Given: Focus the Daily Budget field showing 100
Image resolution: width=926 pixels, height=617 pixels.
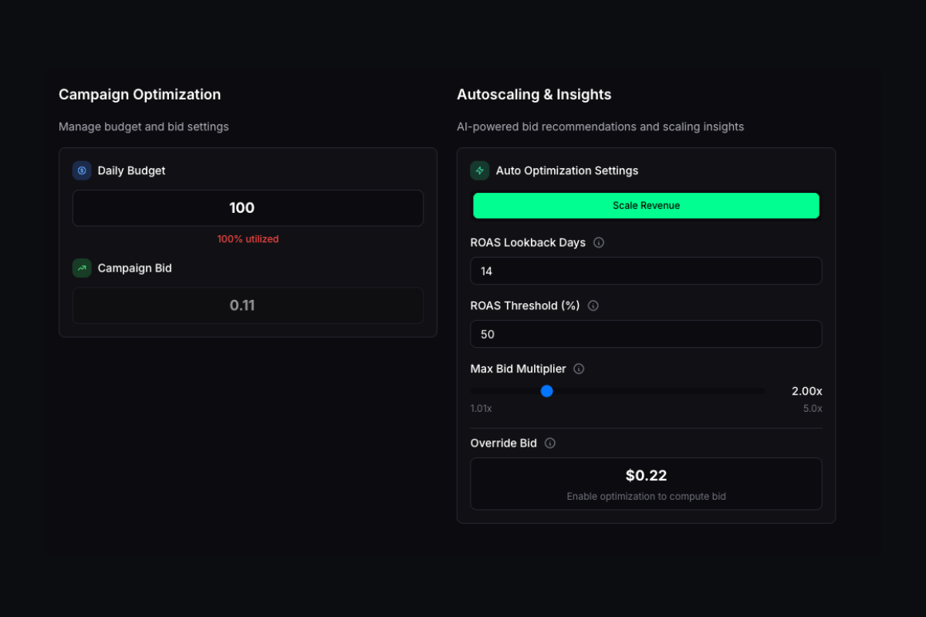Looking at the screenshot, I should [x=248, y=208].
